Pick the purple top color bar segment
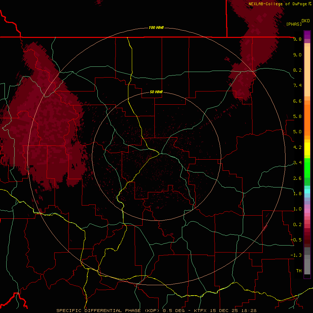Viewport: 313px width, 313px height. (307, 35)
